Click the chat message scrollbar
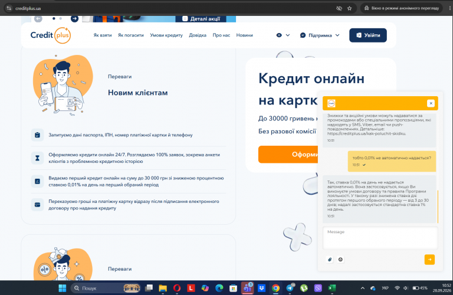Screen dimensions: 453x295 (438, 207)
